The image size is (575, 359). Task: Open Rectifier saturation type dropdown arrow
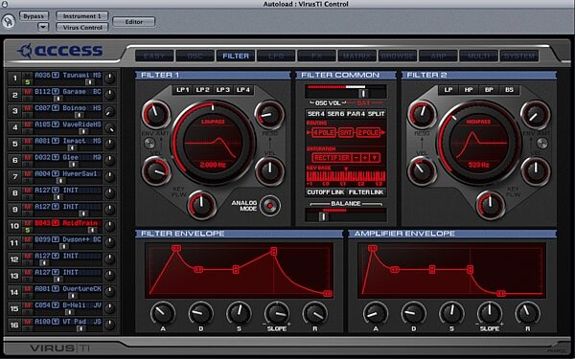click(x=374, y=158)
